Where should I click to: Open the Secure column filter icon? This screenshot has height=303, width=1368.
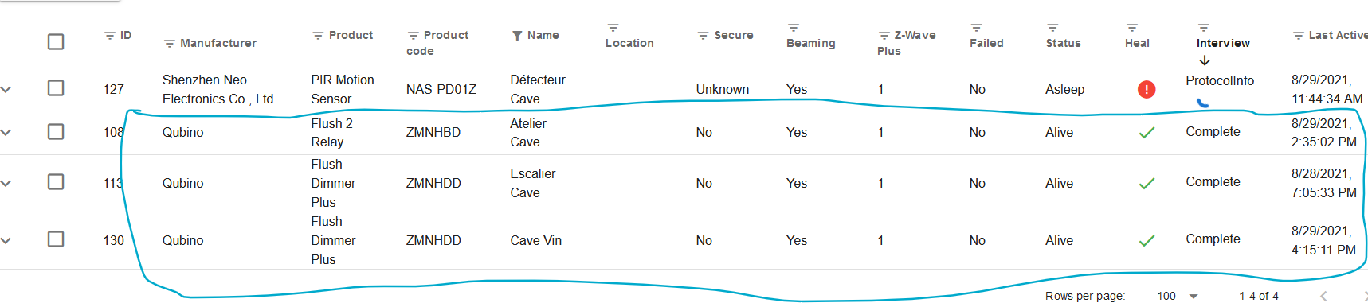pyautogui.click(x=703, y=36)
